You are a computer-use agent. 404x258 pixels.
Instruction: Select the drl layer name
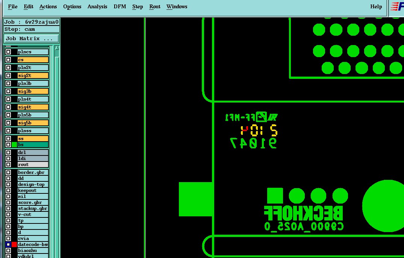click(x=33, y=152)
